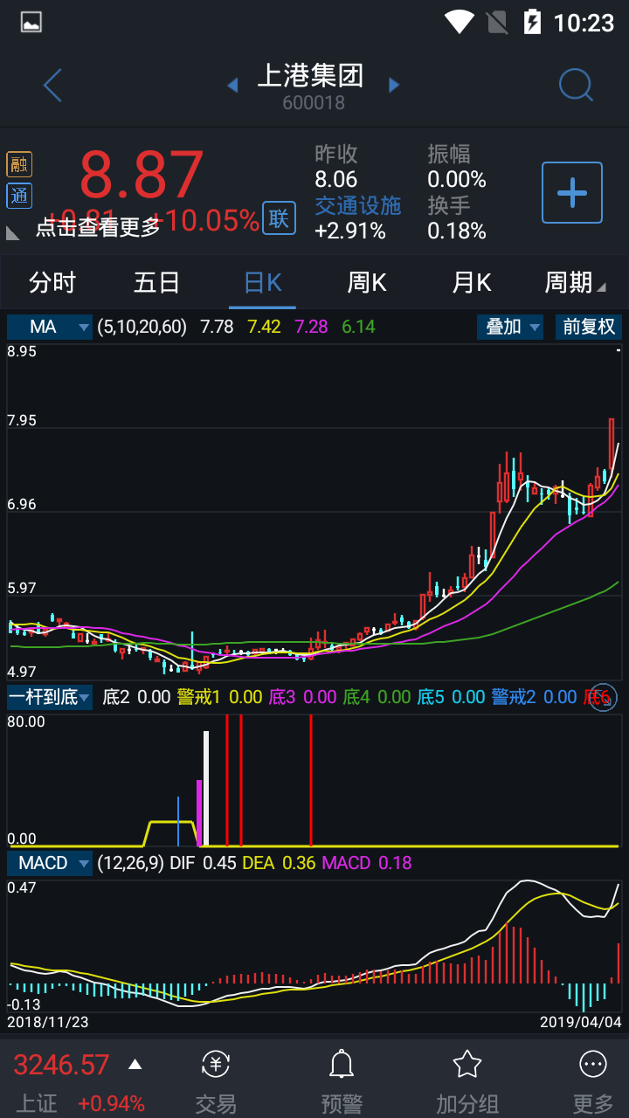The width and height of the screenshot is (629, 1118).
Task: Tap the end date 2019/04/04
Action: coord(581,1021)
